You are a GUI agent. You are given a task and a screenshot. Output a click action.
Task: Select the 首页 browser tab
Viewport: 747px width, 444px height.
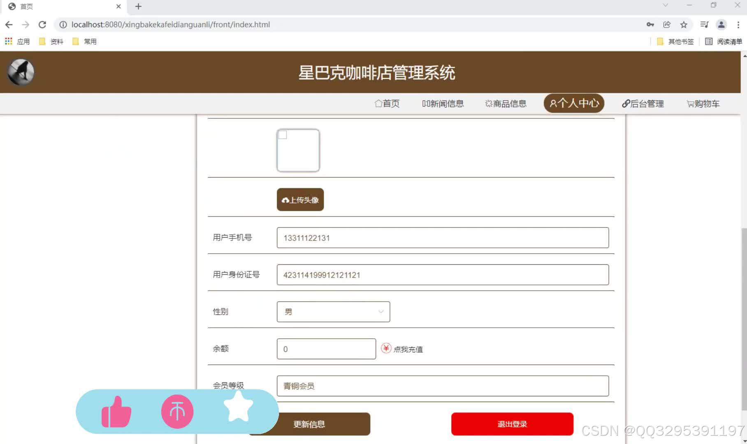(x=64, y=7)
